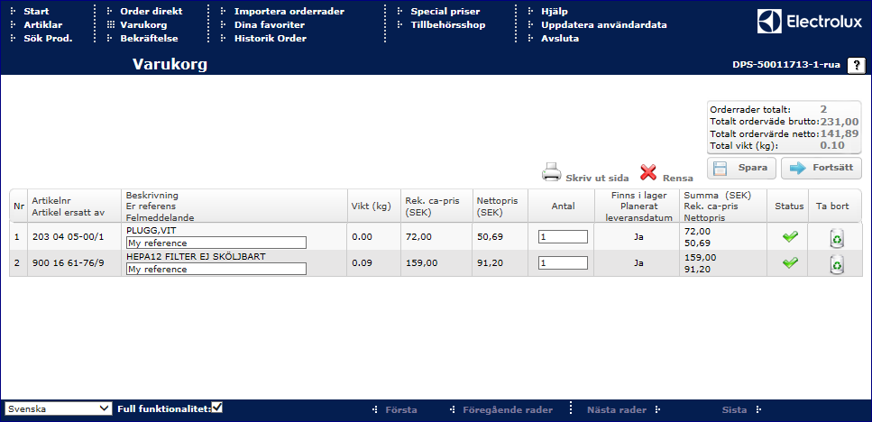Screen dimensions: 872x422
Task: Open Sök Prod. menu item
Action: pos(49,39)
